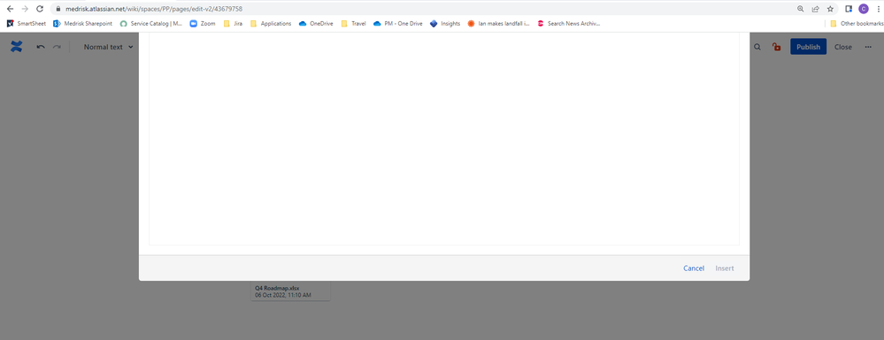884x340 pixels.
Task: Click the undo arrow in editor toolbar
Action: coord(41,47)
